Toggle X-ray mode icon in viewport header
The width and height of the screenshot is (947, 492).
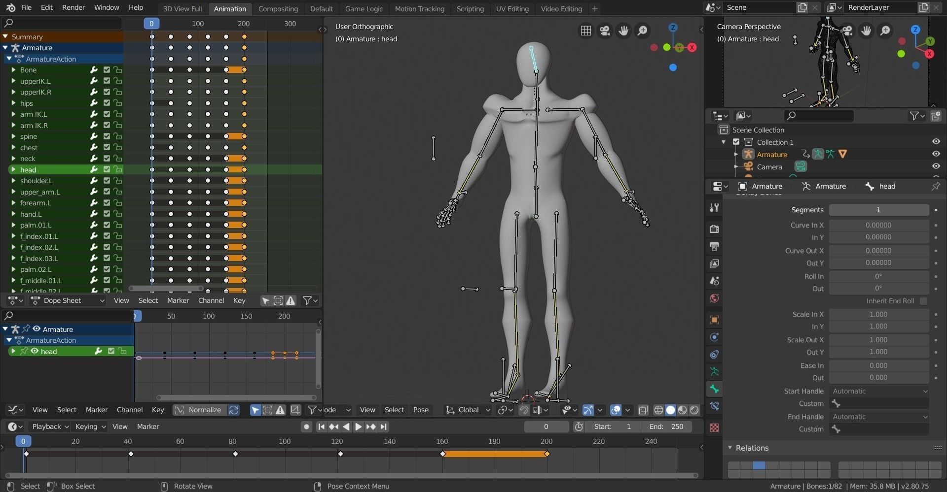coord(643,410)
